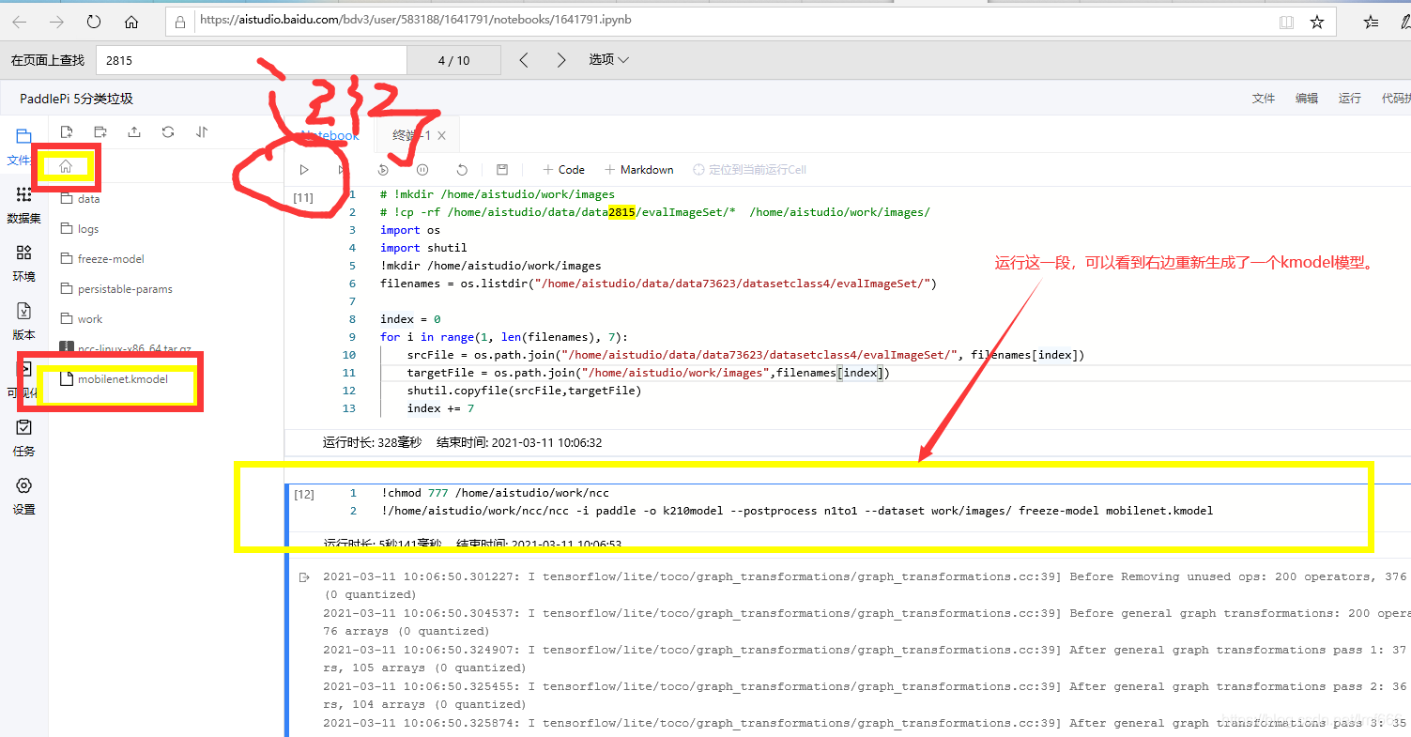Go to previous find-on-page match
1411x737 pixels.
coord(524,60)
